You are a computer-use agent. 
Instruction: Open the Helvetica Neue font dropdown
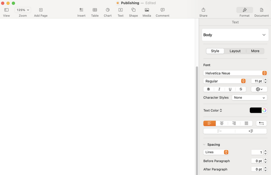235,73
